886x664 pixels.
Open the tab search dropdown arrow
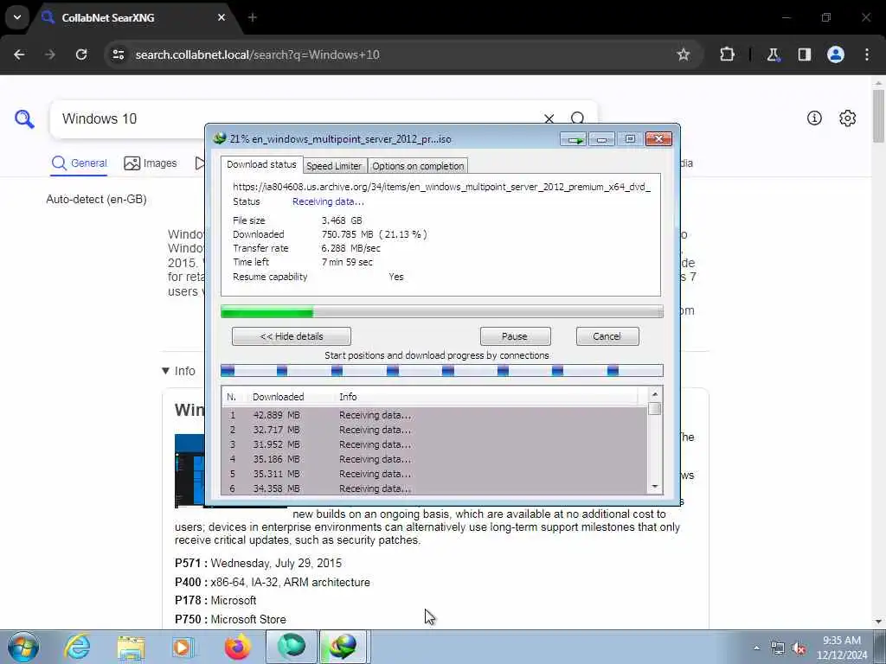(17, 17)
